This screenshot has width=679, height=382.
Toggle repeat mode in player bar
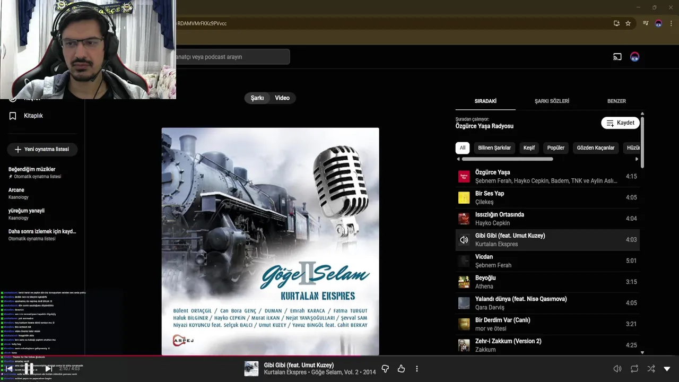tap(634, 369)
